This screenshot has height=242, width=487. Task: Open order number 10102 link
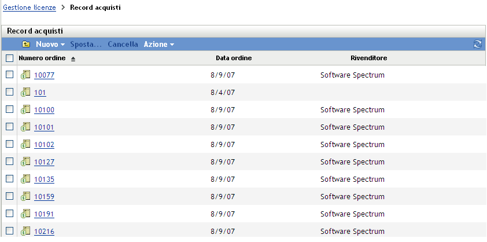(44, 145)
